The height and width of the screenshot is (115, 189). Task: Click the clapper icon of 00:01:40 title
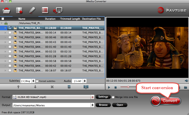tap(15, 47)
